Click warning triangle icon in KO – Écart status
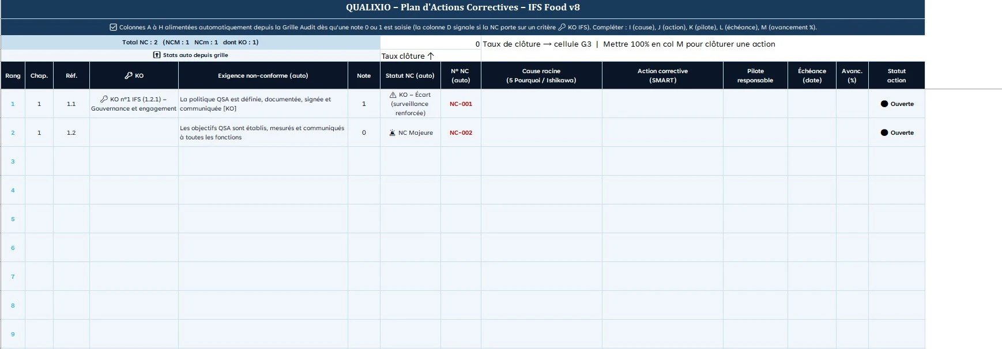This screenshot has width=1002, height=349. pos(393,94)
